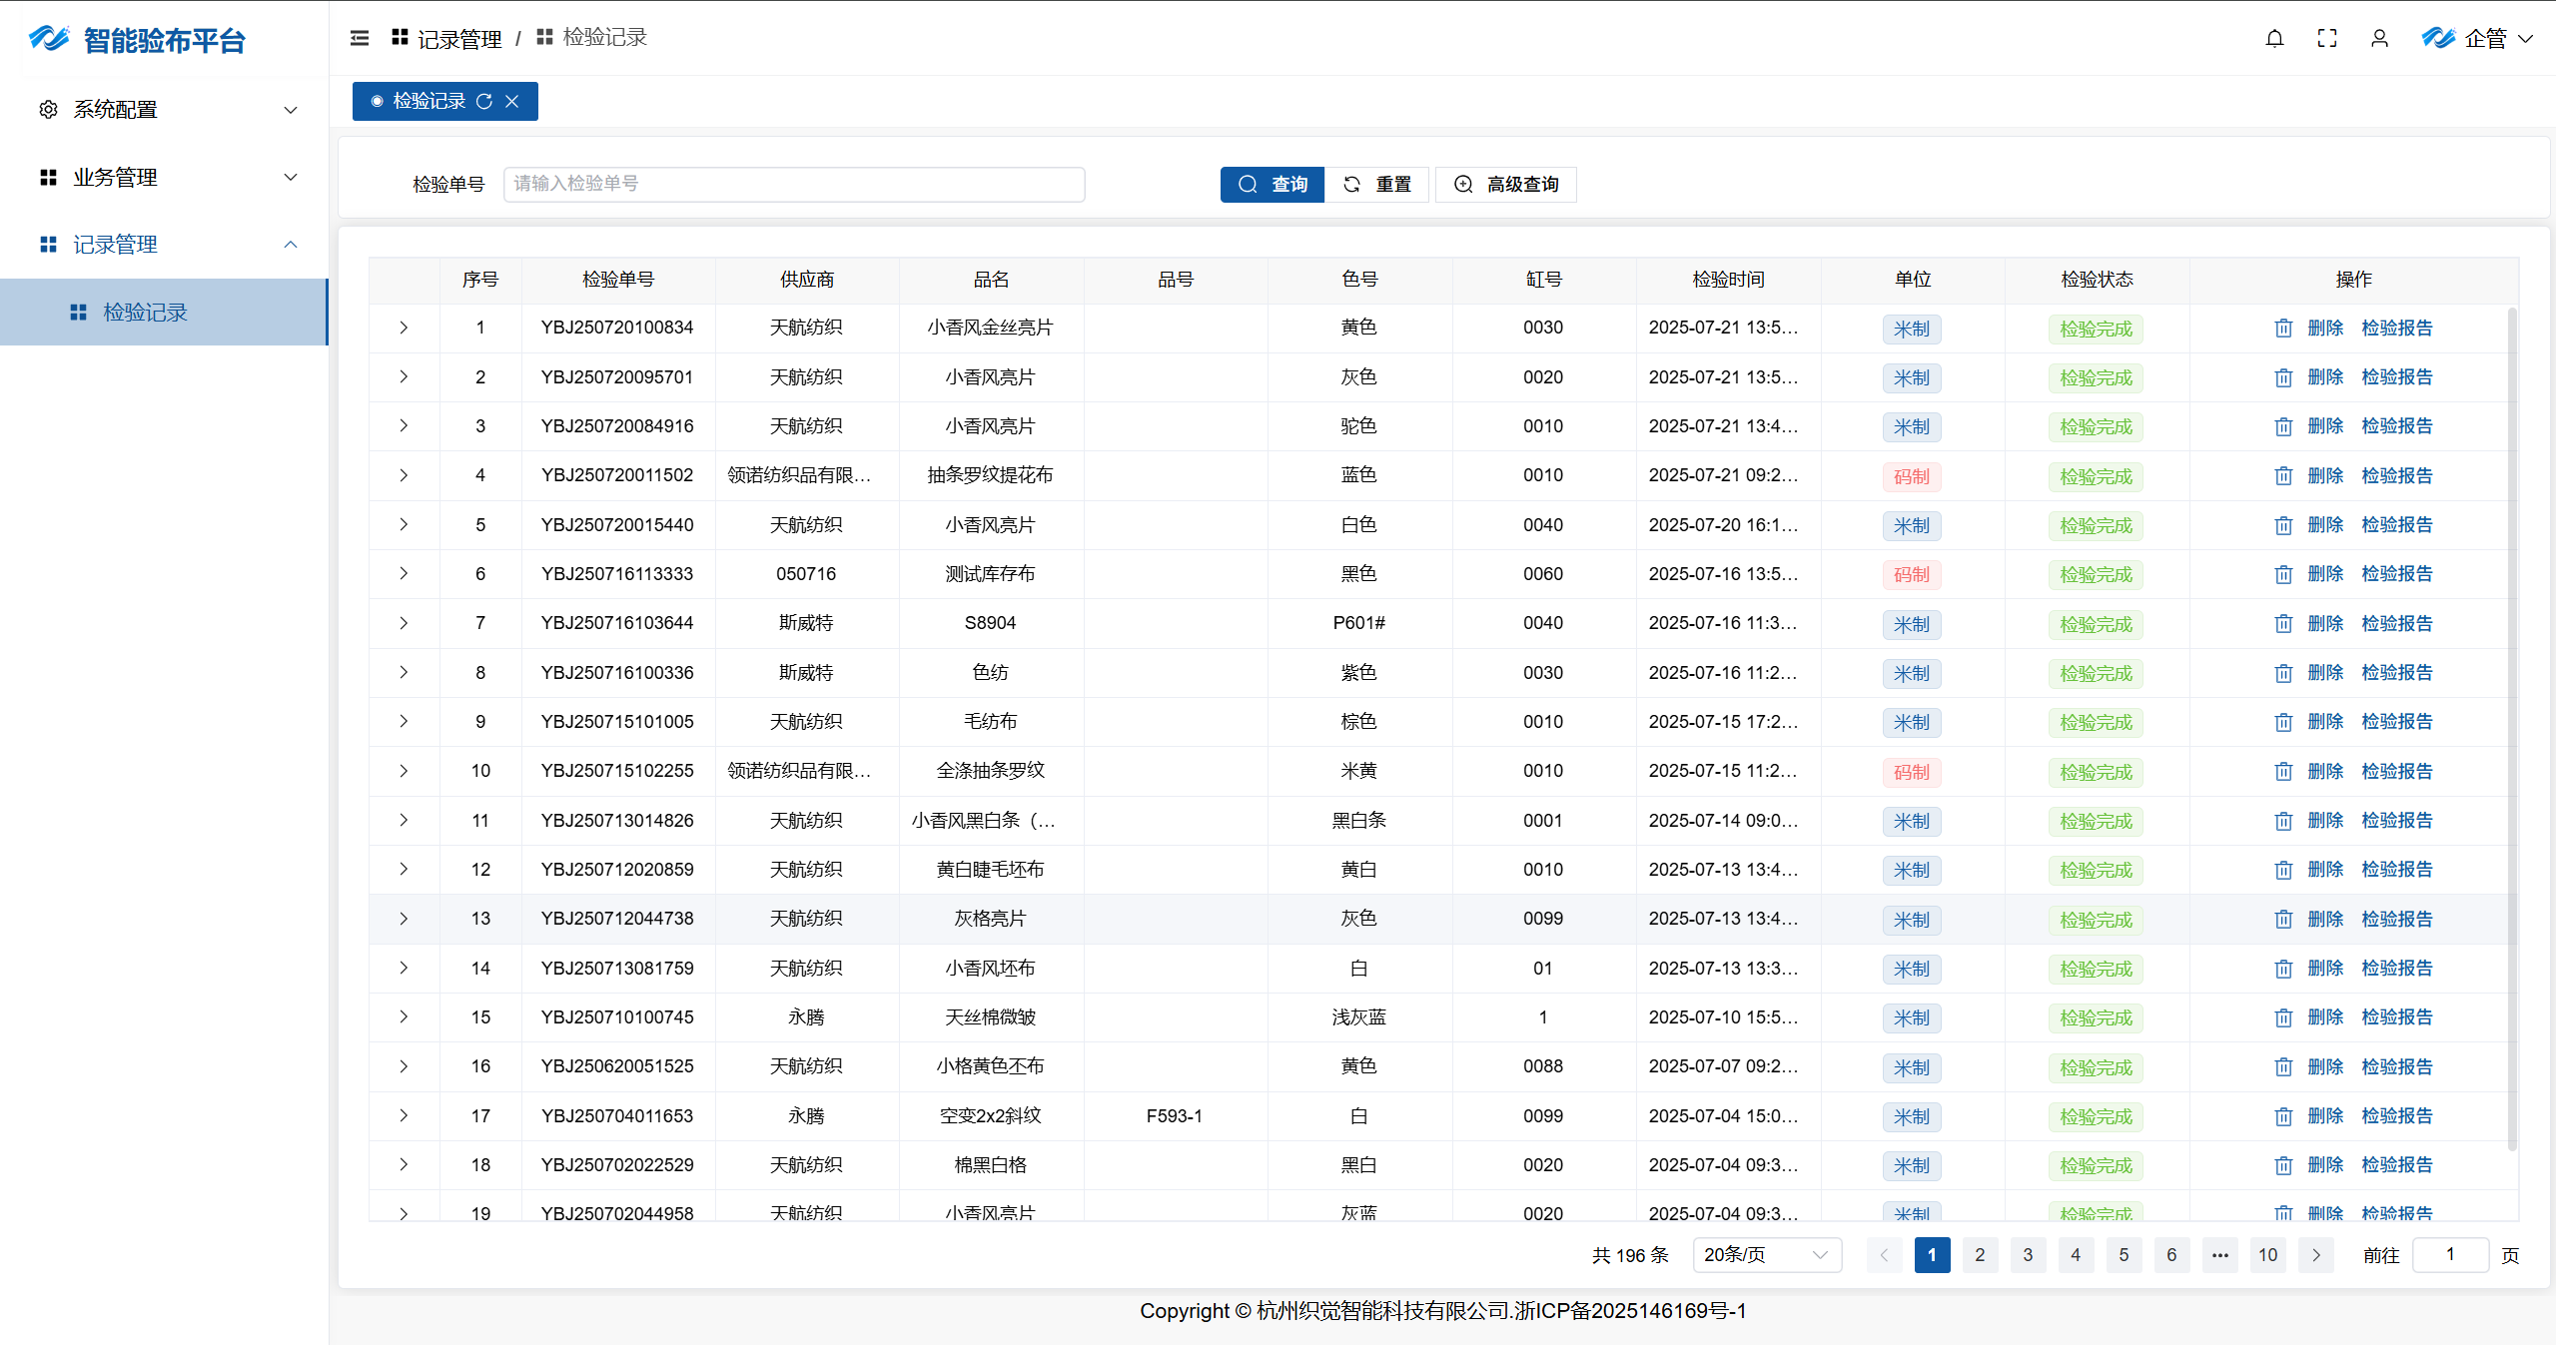The height and width of the screenshot is (1345, 2556).
Task: Click trash icon for YBJ250715101005 row
Action: coord(2283,722)
